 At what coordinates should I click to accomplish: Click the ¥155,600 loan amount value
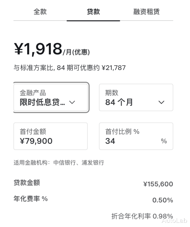pyautogui.click(x=158, y=184)
